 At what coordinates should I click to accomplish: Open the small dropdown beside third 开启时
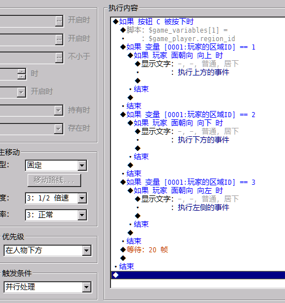pos(21,92)
